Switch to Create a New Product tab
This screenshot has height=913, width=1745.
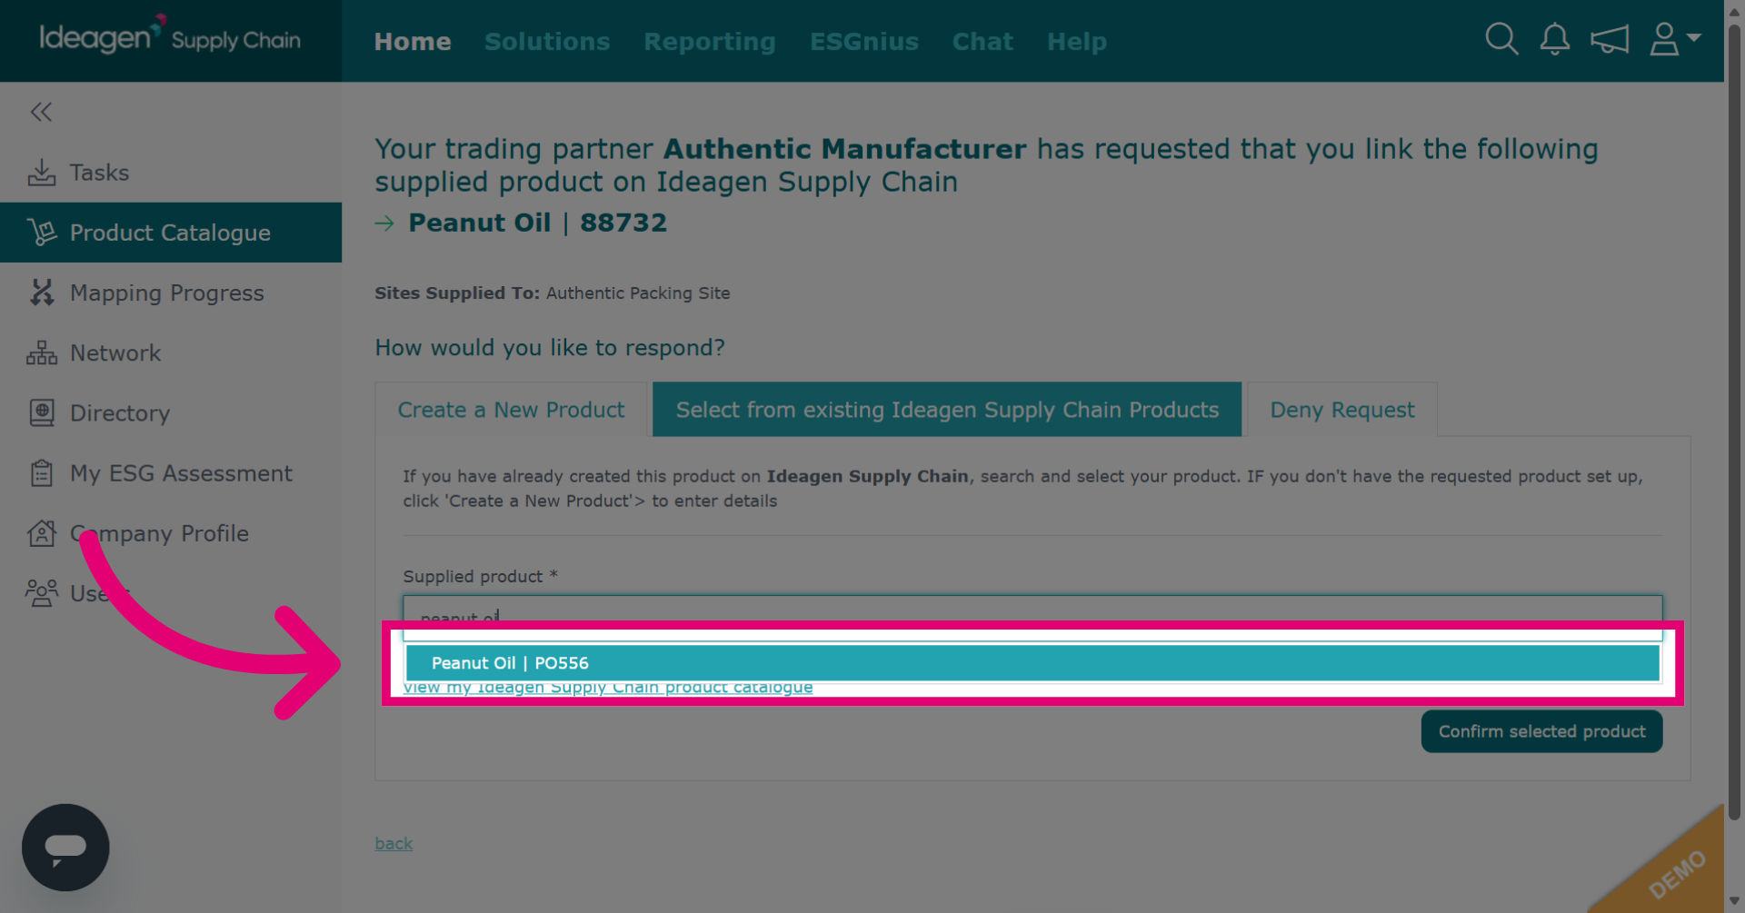pos(511,410)
